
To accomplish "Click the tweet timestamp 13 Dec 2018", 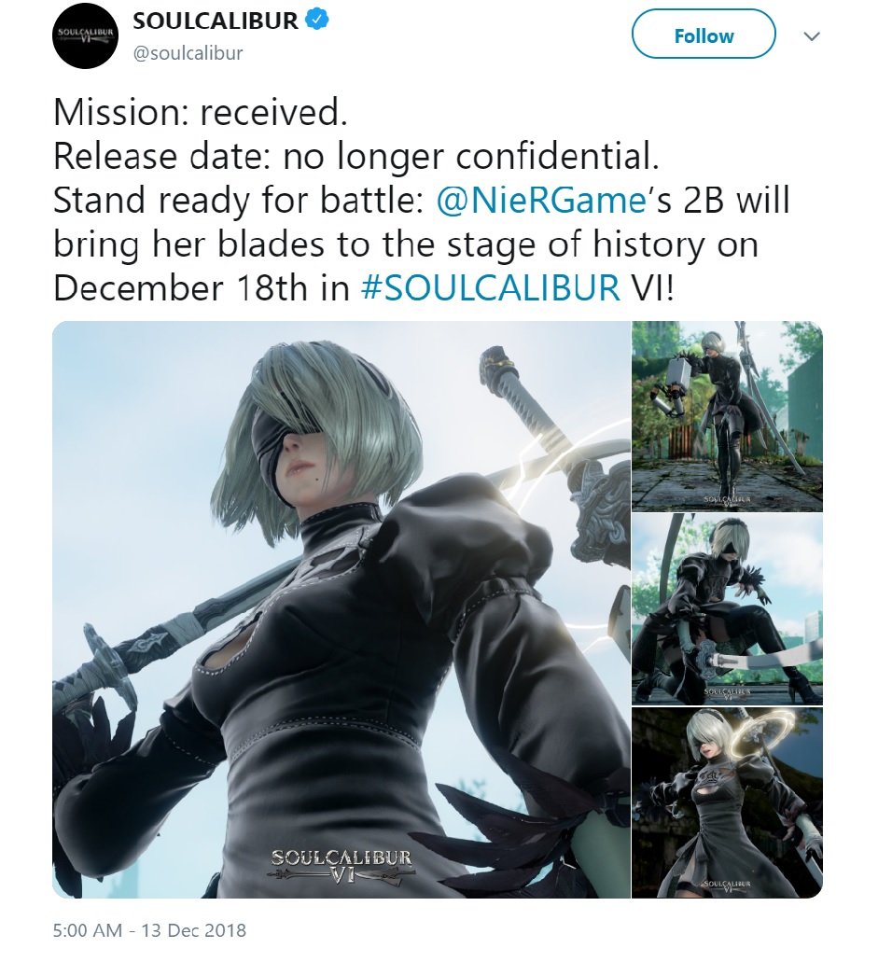I will pyautogui.click(x=149, y=930).
